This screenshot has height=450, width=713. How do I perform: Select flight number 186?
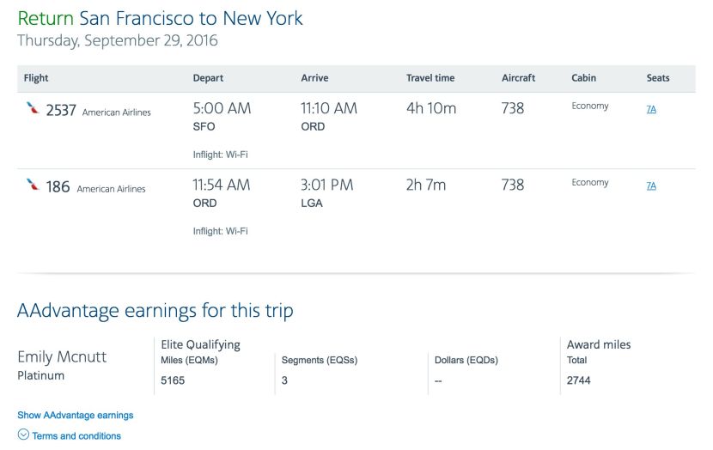[x=58, y=186]
